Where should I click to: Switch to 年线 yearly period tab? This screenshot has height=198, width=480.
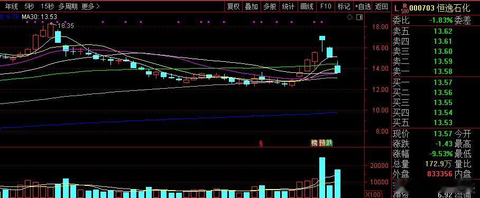point(12,6)
